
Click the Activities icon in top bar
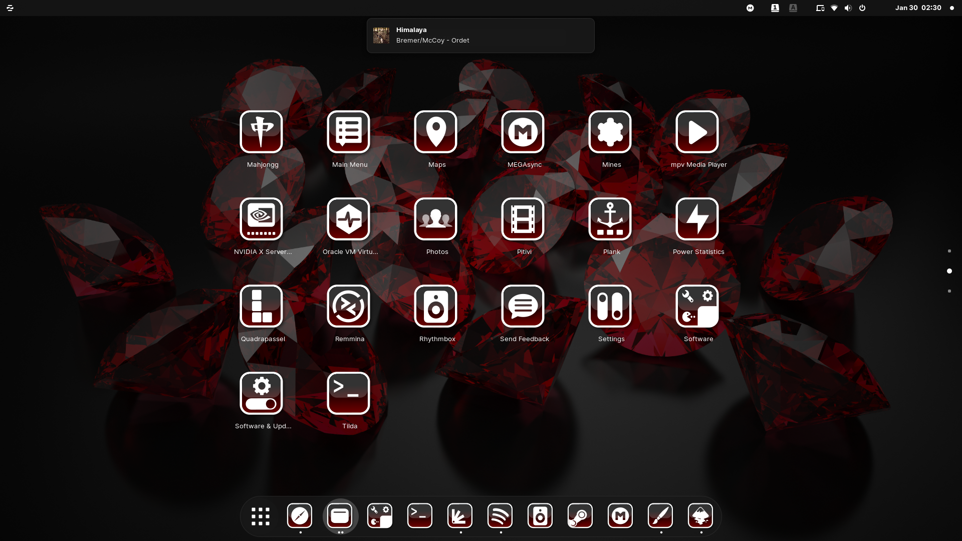(10, 8)
